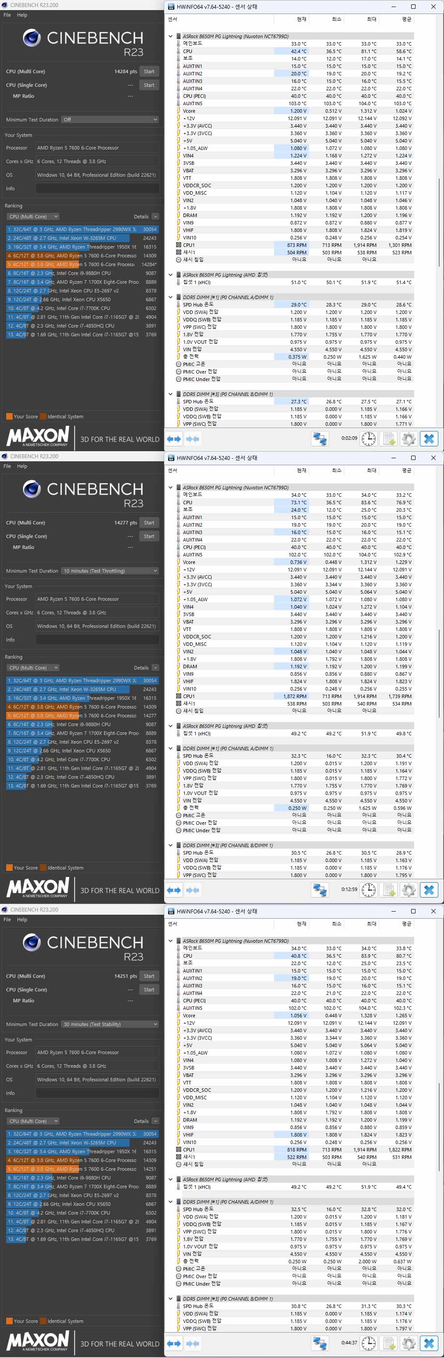Click Start button next to 14284 pts

(149, 72)
